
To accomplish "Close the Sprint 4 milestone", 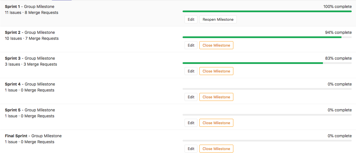I will click(216, 97).
